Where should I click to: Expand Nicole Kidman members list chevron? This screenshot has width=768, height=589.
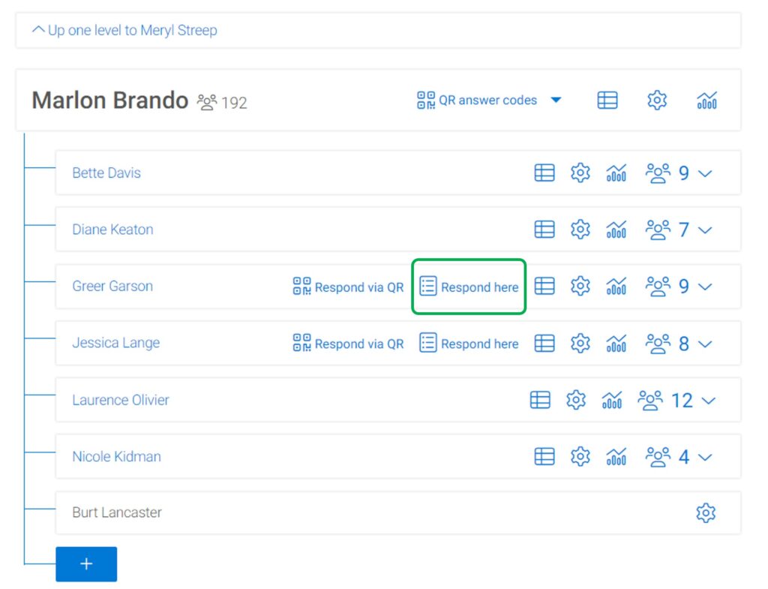[x=705, y=457]
